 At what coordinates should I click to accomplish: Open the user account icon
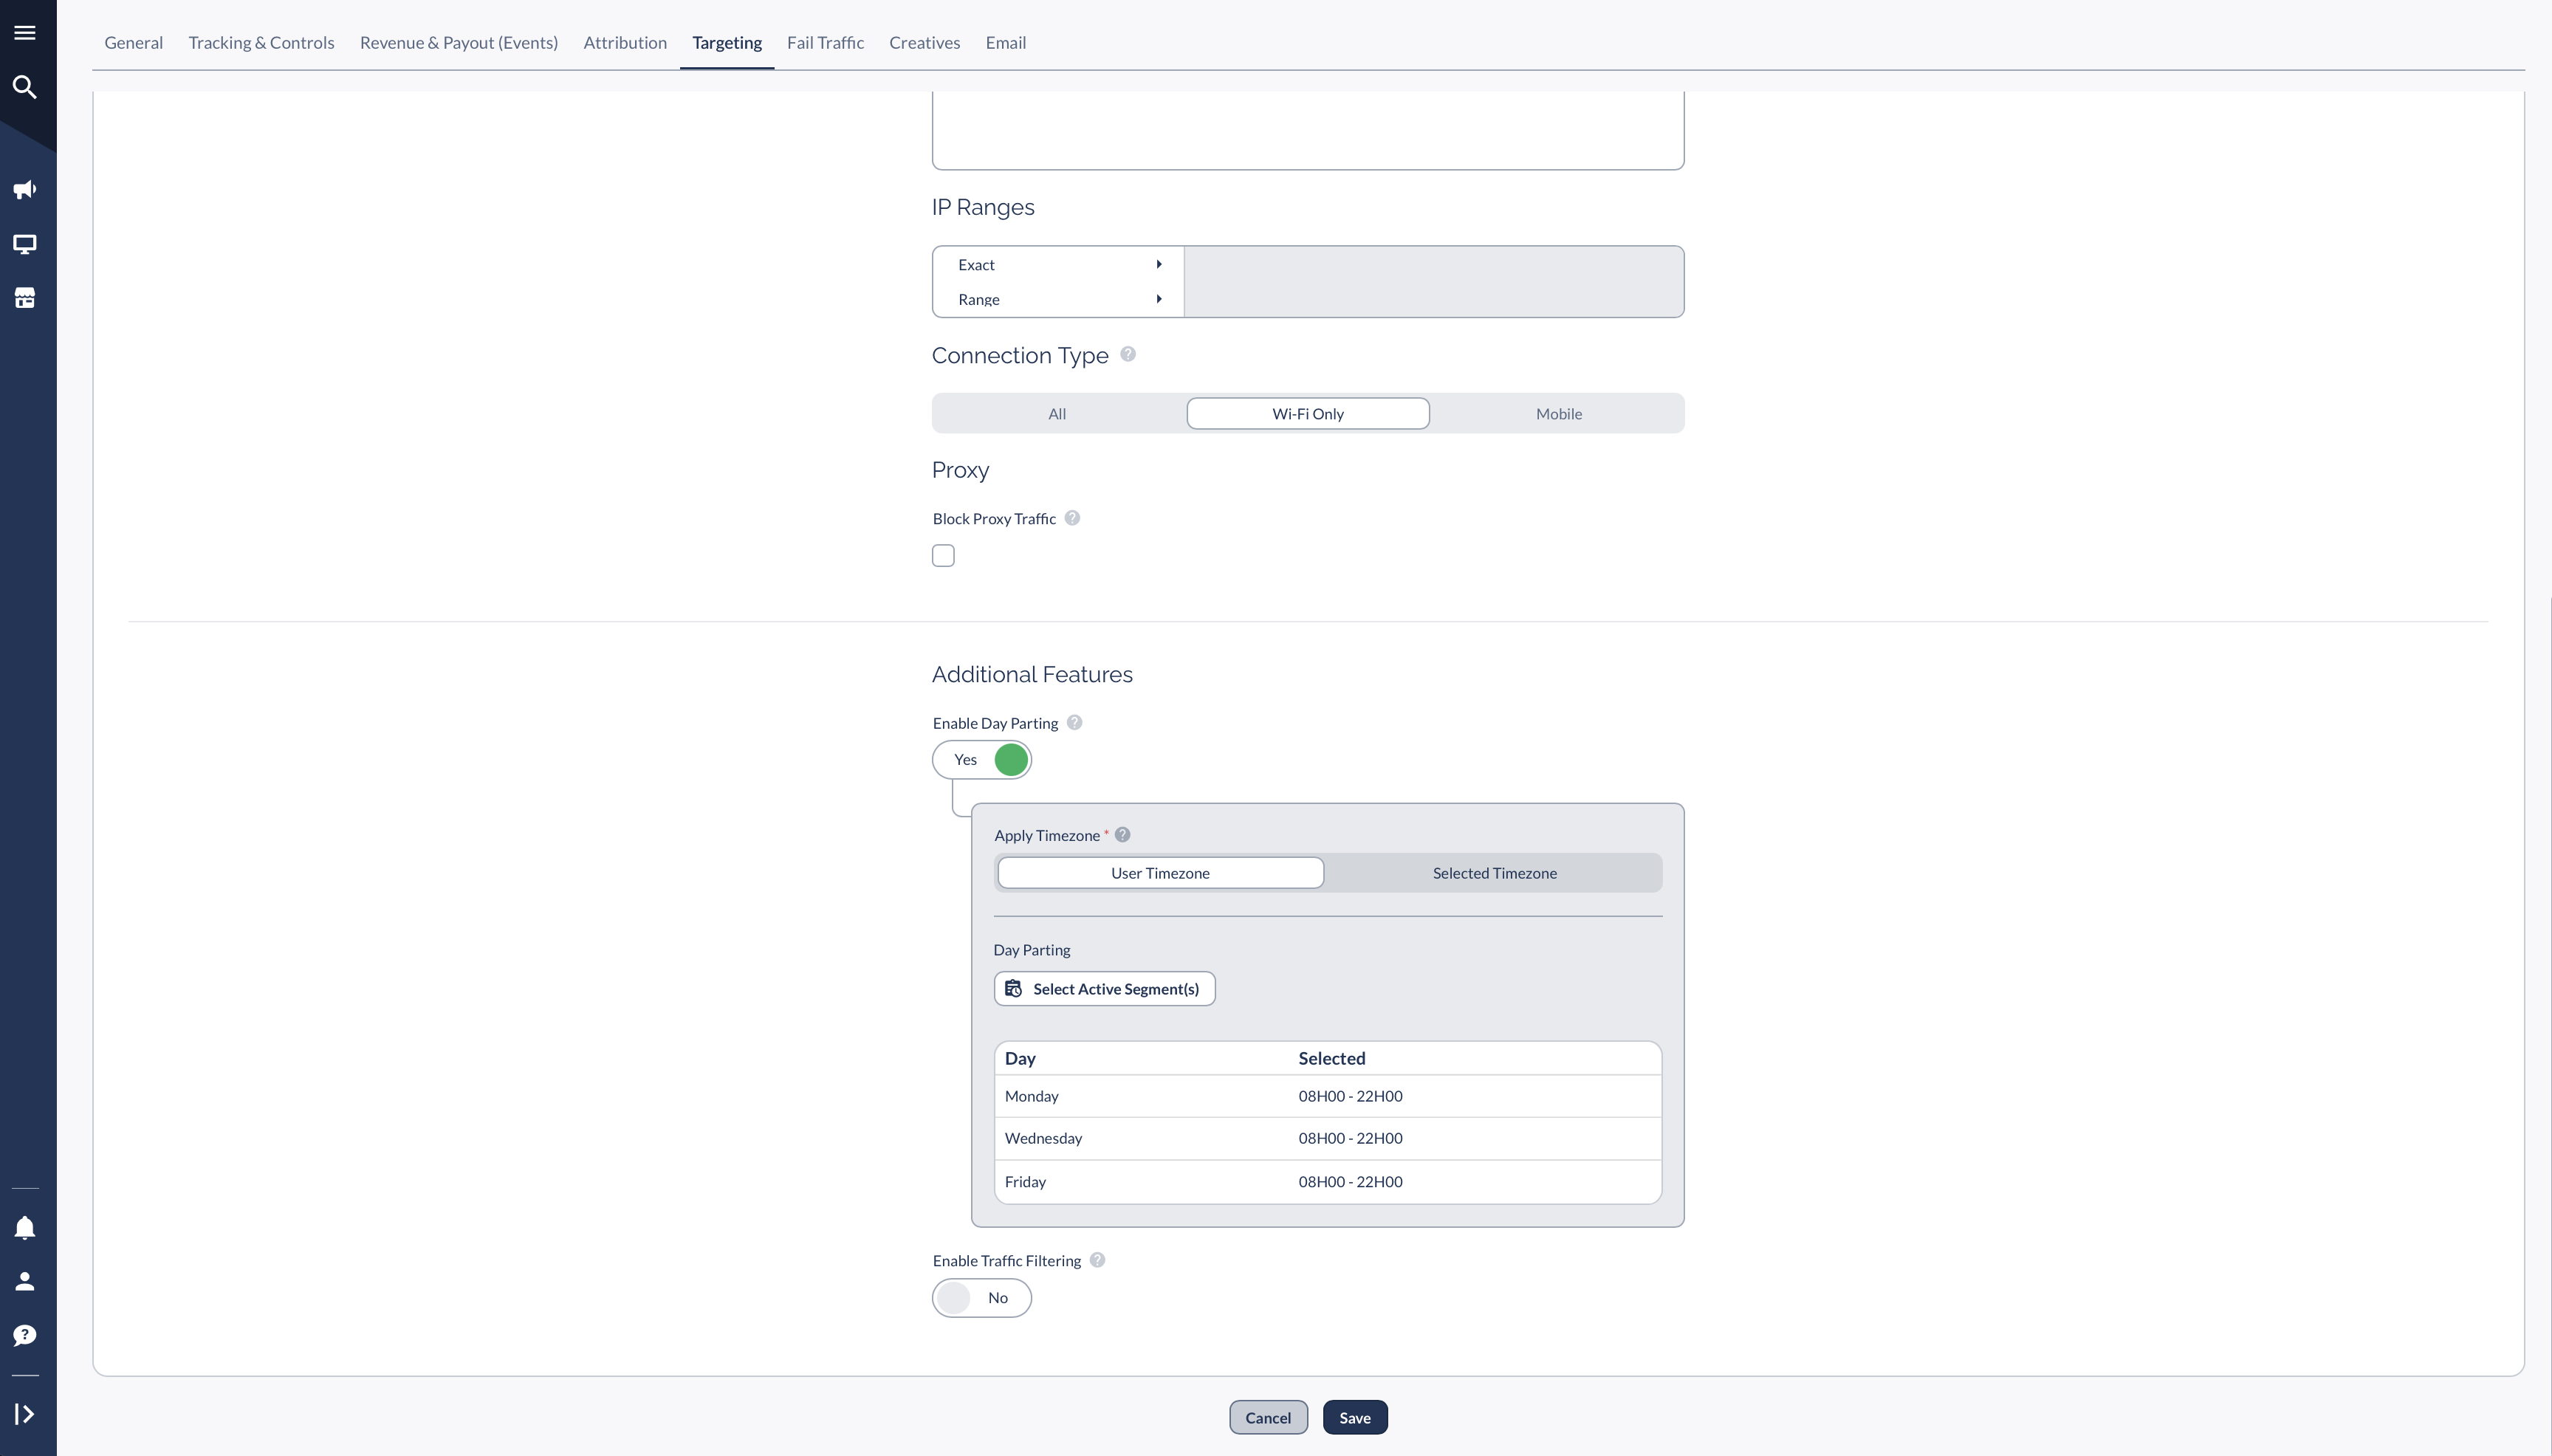25,1282
